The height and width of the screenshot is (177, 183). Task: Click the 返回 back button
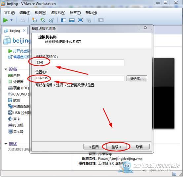coord(94,147)
